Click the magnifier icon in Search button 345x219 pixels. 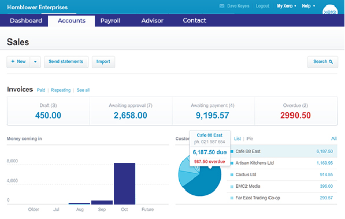click(331, 62)
